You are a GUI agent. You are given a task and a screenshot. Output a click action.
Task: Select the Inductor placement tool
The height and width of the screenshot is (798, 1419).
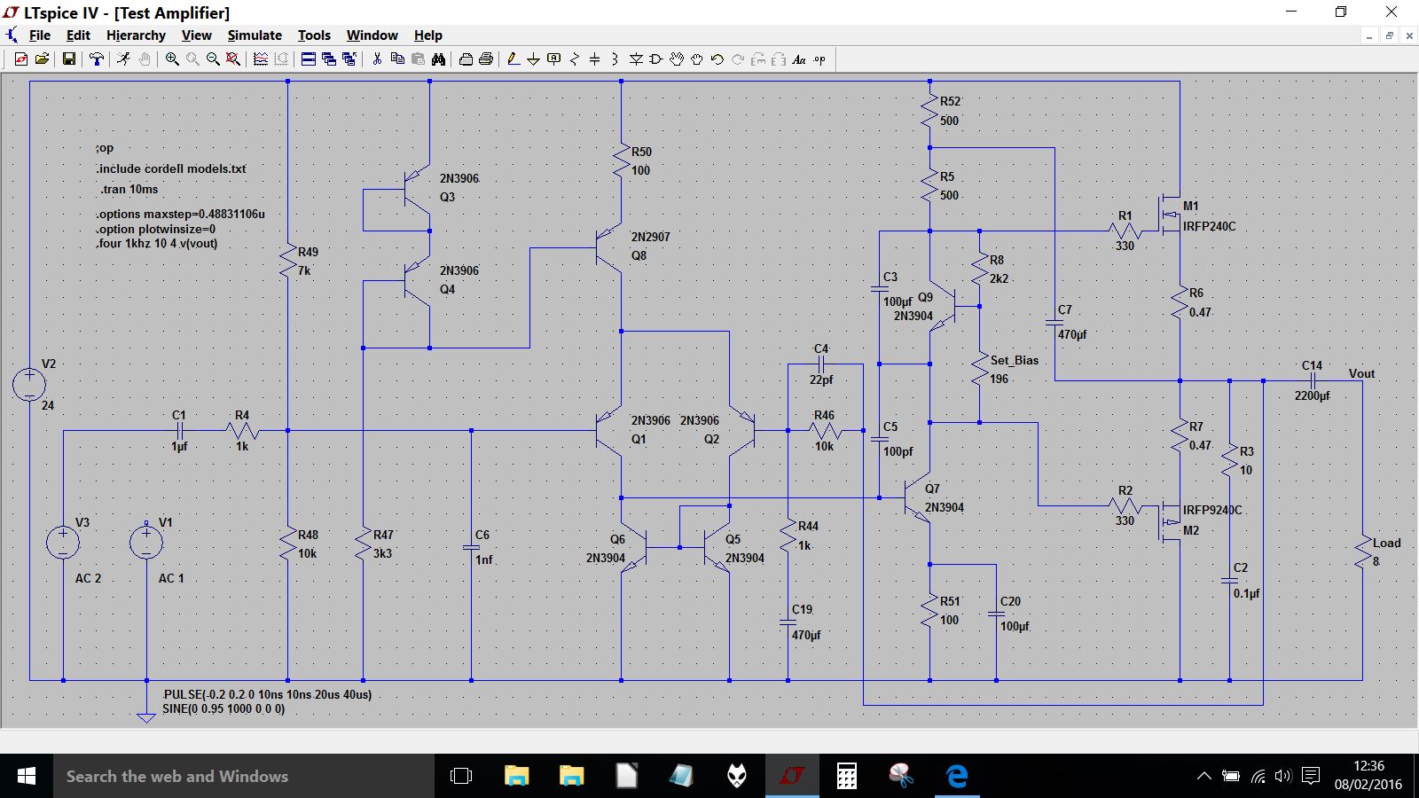pyautogui.click(x=615, y=59)
